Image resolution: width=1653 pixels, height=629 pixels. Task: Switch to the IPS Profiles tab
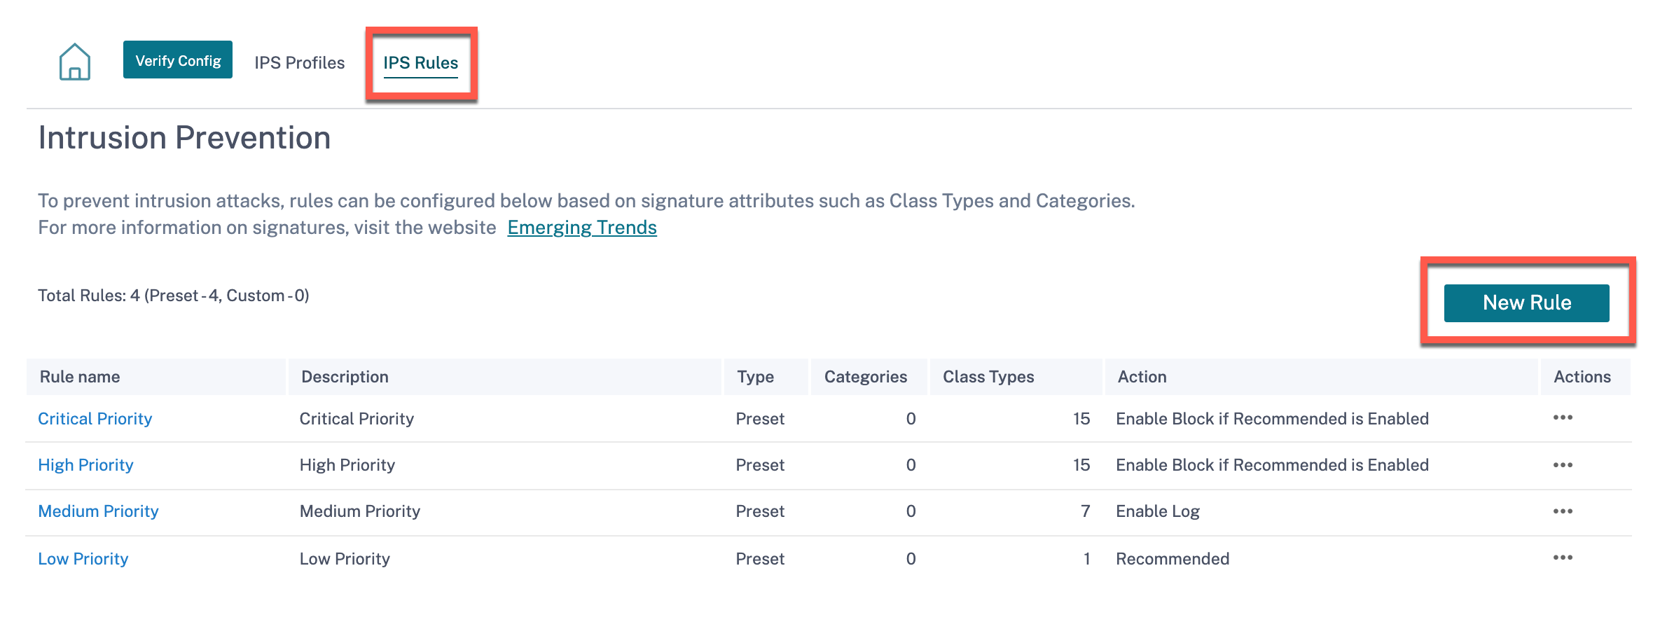tap(299, 62)
